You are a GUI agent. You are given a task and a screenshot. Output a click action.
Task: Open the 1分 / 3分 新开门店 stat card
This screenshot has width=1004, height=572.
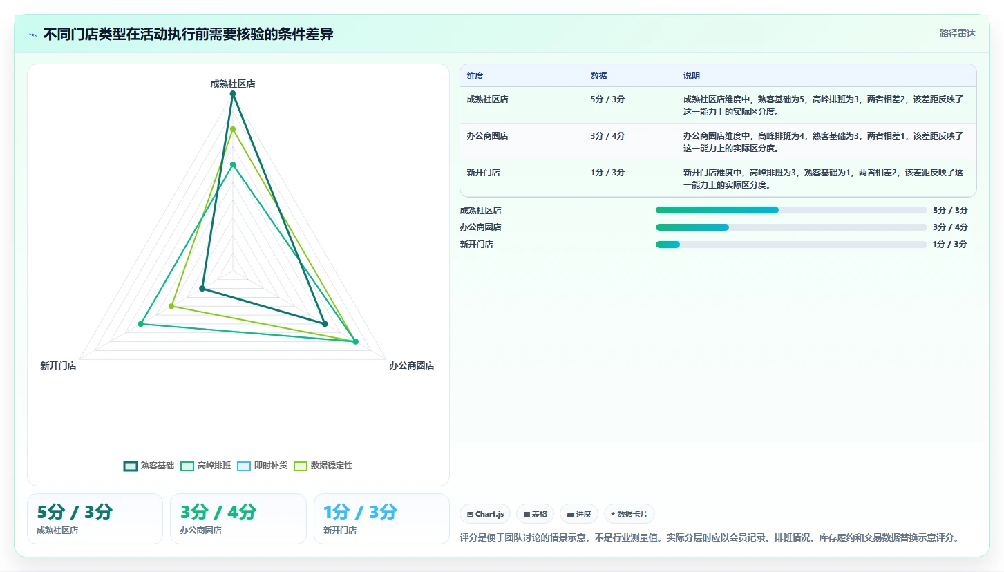(381, 519)
